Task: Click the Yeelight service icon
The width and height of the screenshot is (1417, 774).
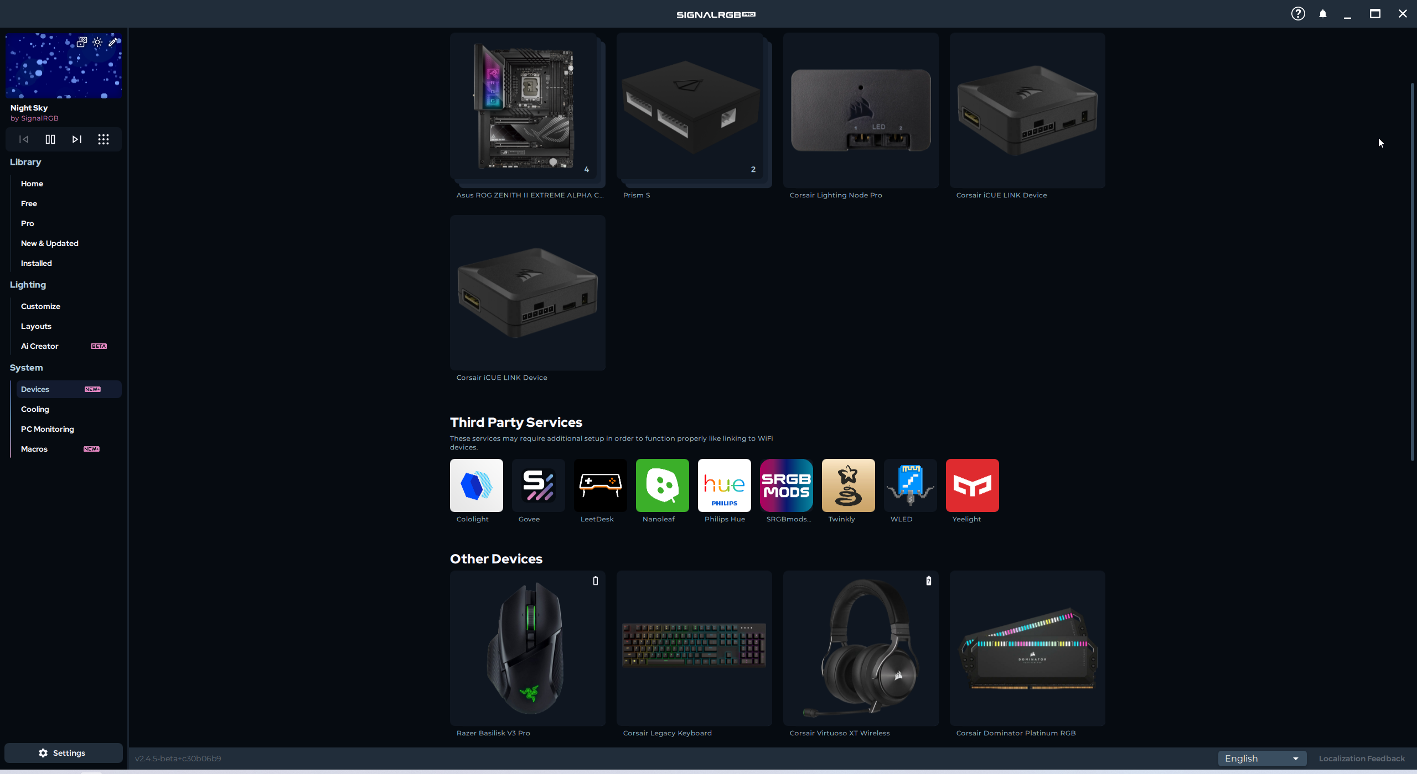Action: (x=972, y=485)
